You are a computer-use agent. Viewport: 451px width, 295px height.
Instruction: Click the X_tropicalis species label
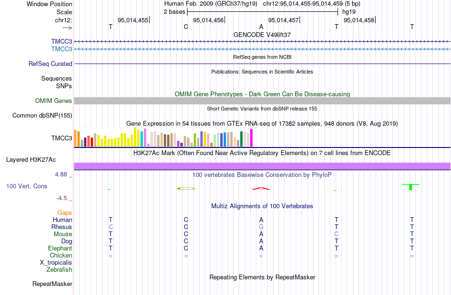pos(56,263)
